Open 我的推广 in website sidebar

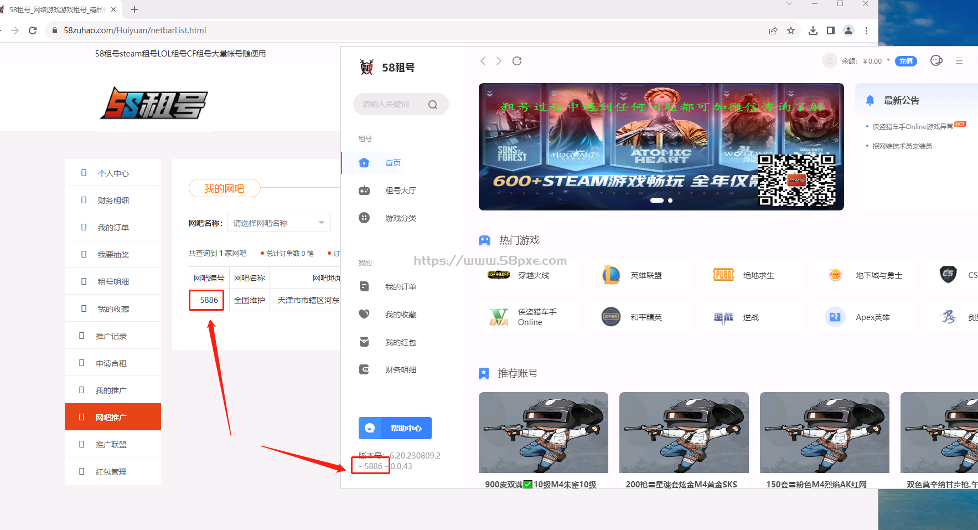[113, 390]
